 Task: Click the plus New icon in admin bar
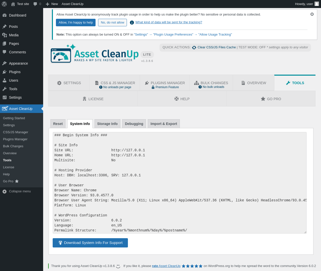(x=47, y=4)
